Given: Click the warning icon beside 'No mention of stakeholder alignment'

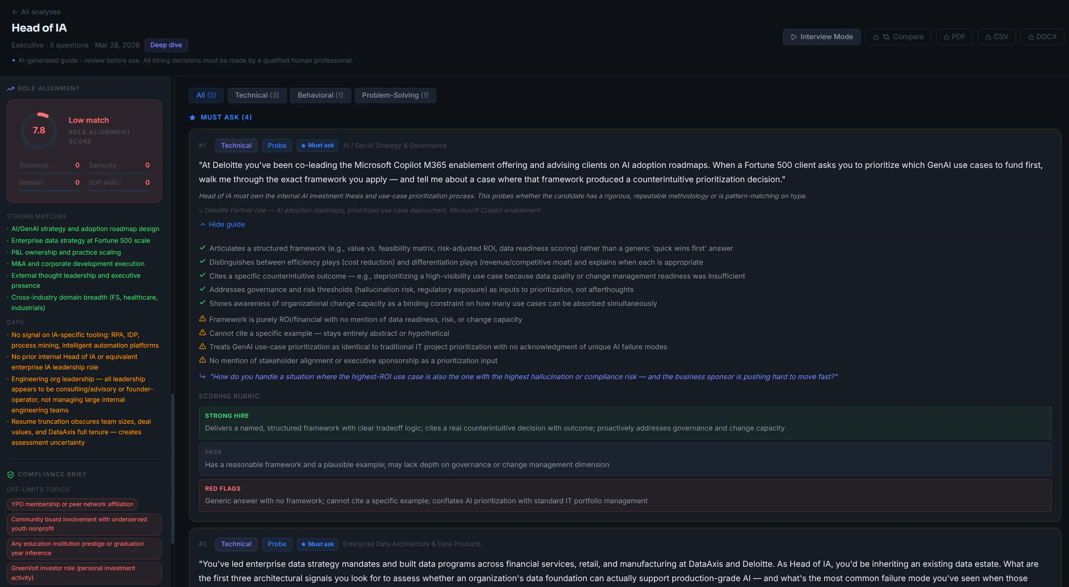Looking at the screenshot, I should tap(202, 360).
